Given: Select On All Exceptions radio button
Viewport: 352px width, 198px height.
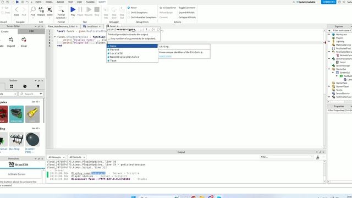Looking at the screenshot, I should pos(129,13).
